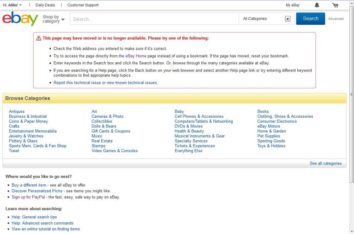The height and width of the screenshot is (234, 354).
Task: Click the blue Search button
Action: (310, 18)
